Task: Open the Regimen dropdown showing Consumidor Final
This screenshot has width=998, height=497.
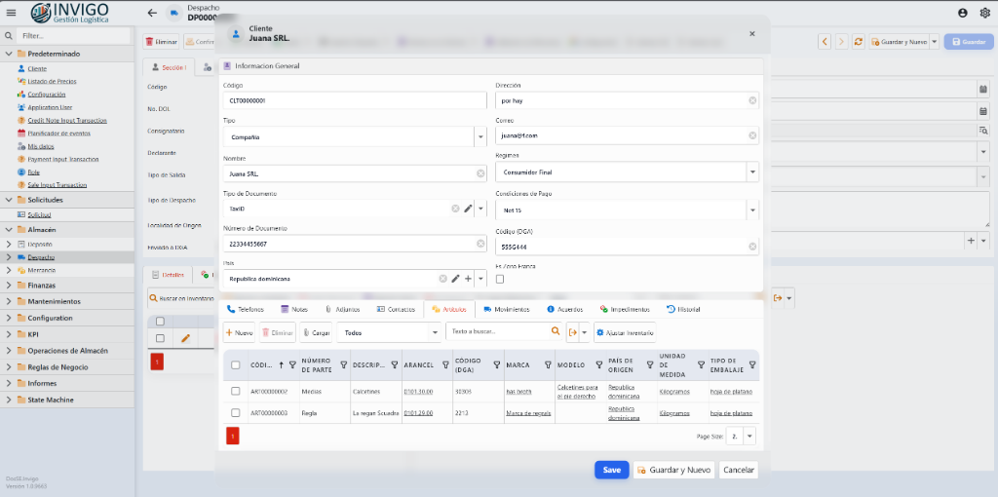Action: point(752,172)
